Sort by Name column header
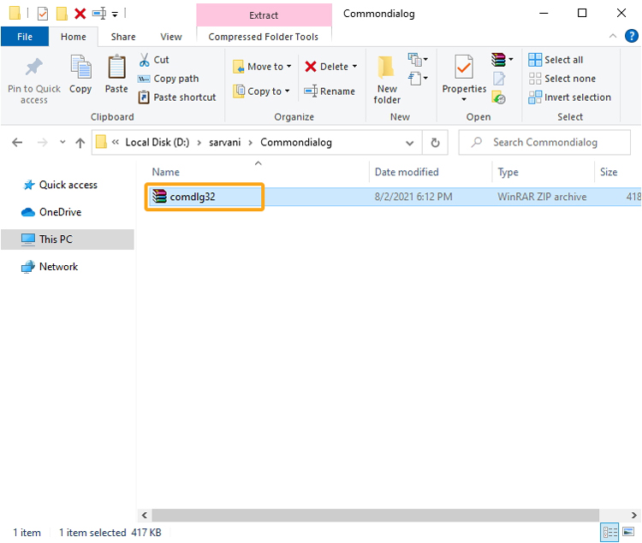 165,172
